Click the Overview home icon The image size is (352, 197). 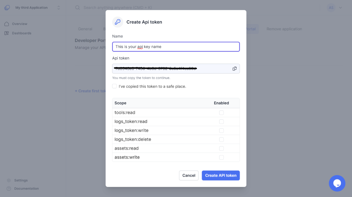click(x=7, y=24)
